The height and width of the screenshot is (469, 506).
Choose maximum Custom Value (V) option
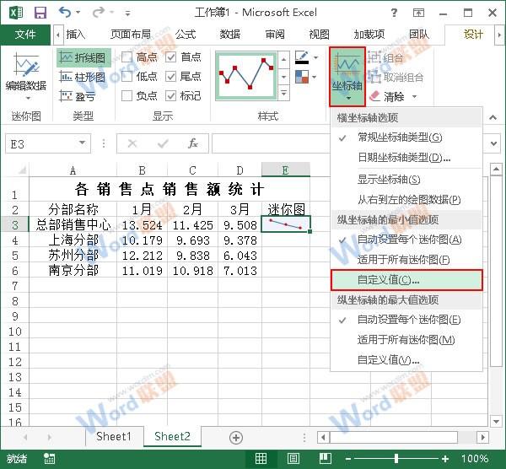click(x=406, y=359)
